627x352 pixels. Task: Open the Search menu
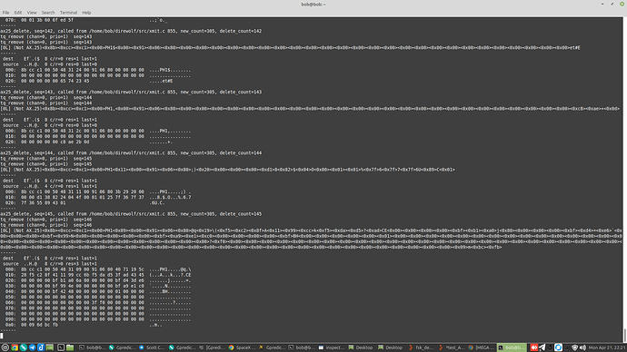[x=48, y=13]
